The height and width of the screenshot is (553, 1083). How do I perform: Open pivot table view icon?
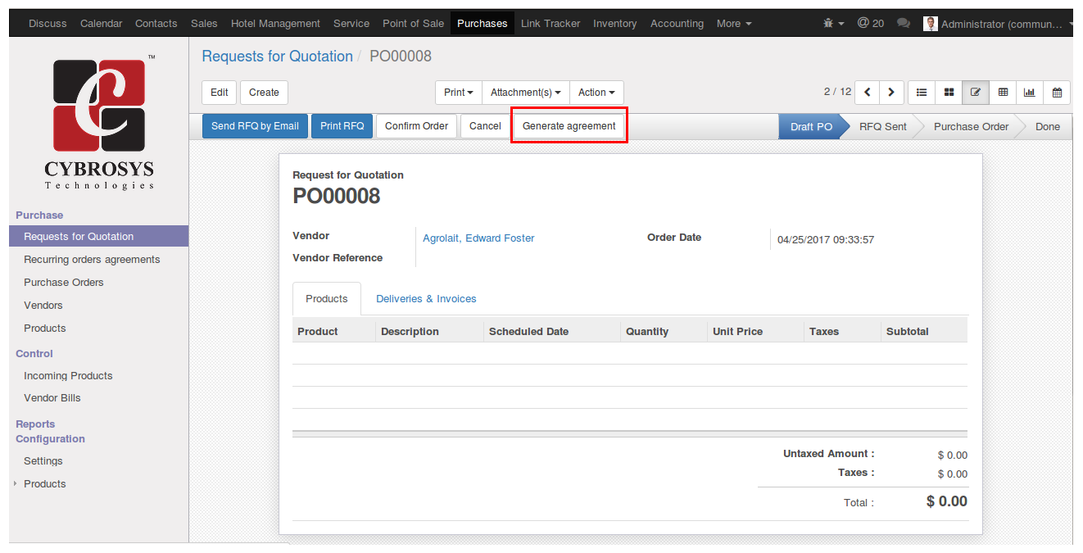[x=1003, y=93]
